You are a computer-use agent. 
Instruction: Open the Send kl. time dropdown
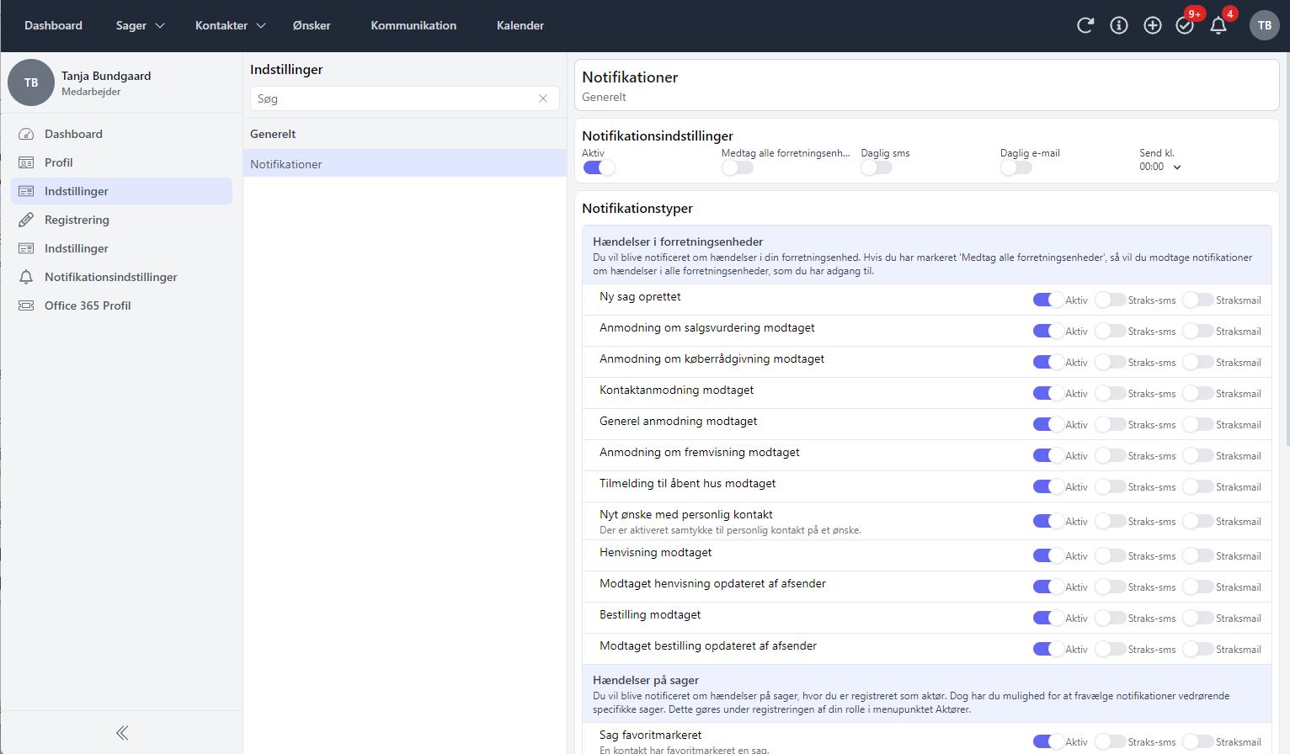point(1160,167)
